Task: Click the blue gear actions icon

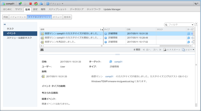Action: 48,4
